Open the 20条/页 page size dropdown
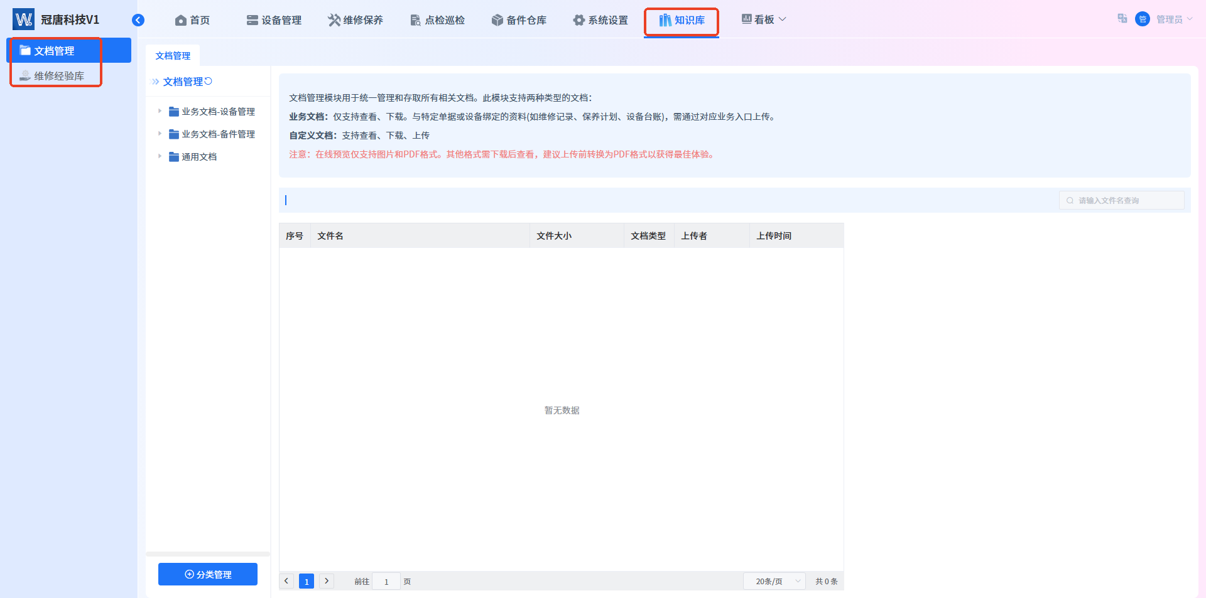 [774, 581]
